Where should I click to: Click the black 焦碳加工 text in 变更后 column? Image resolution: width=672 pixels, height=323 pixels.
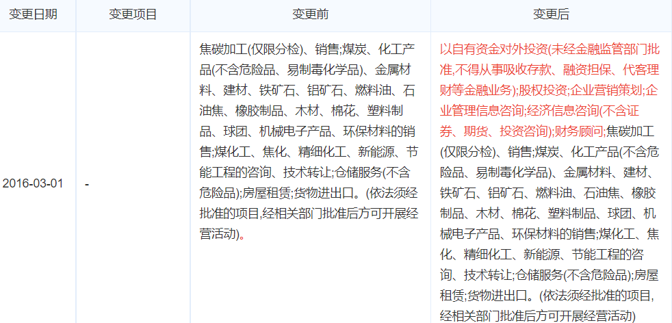(632, 132)
